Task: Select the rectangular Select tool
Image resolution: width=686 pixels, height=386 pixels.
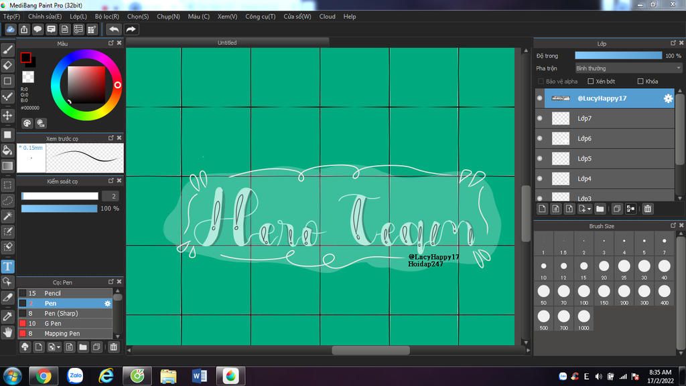Action: point(7,185)
